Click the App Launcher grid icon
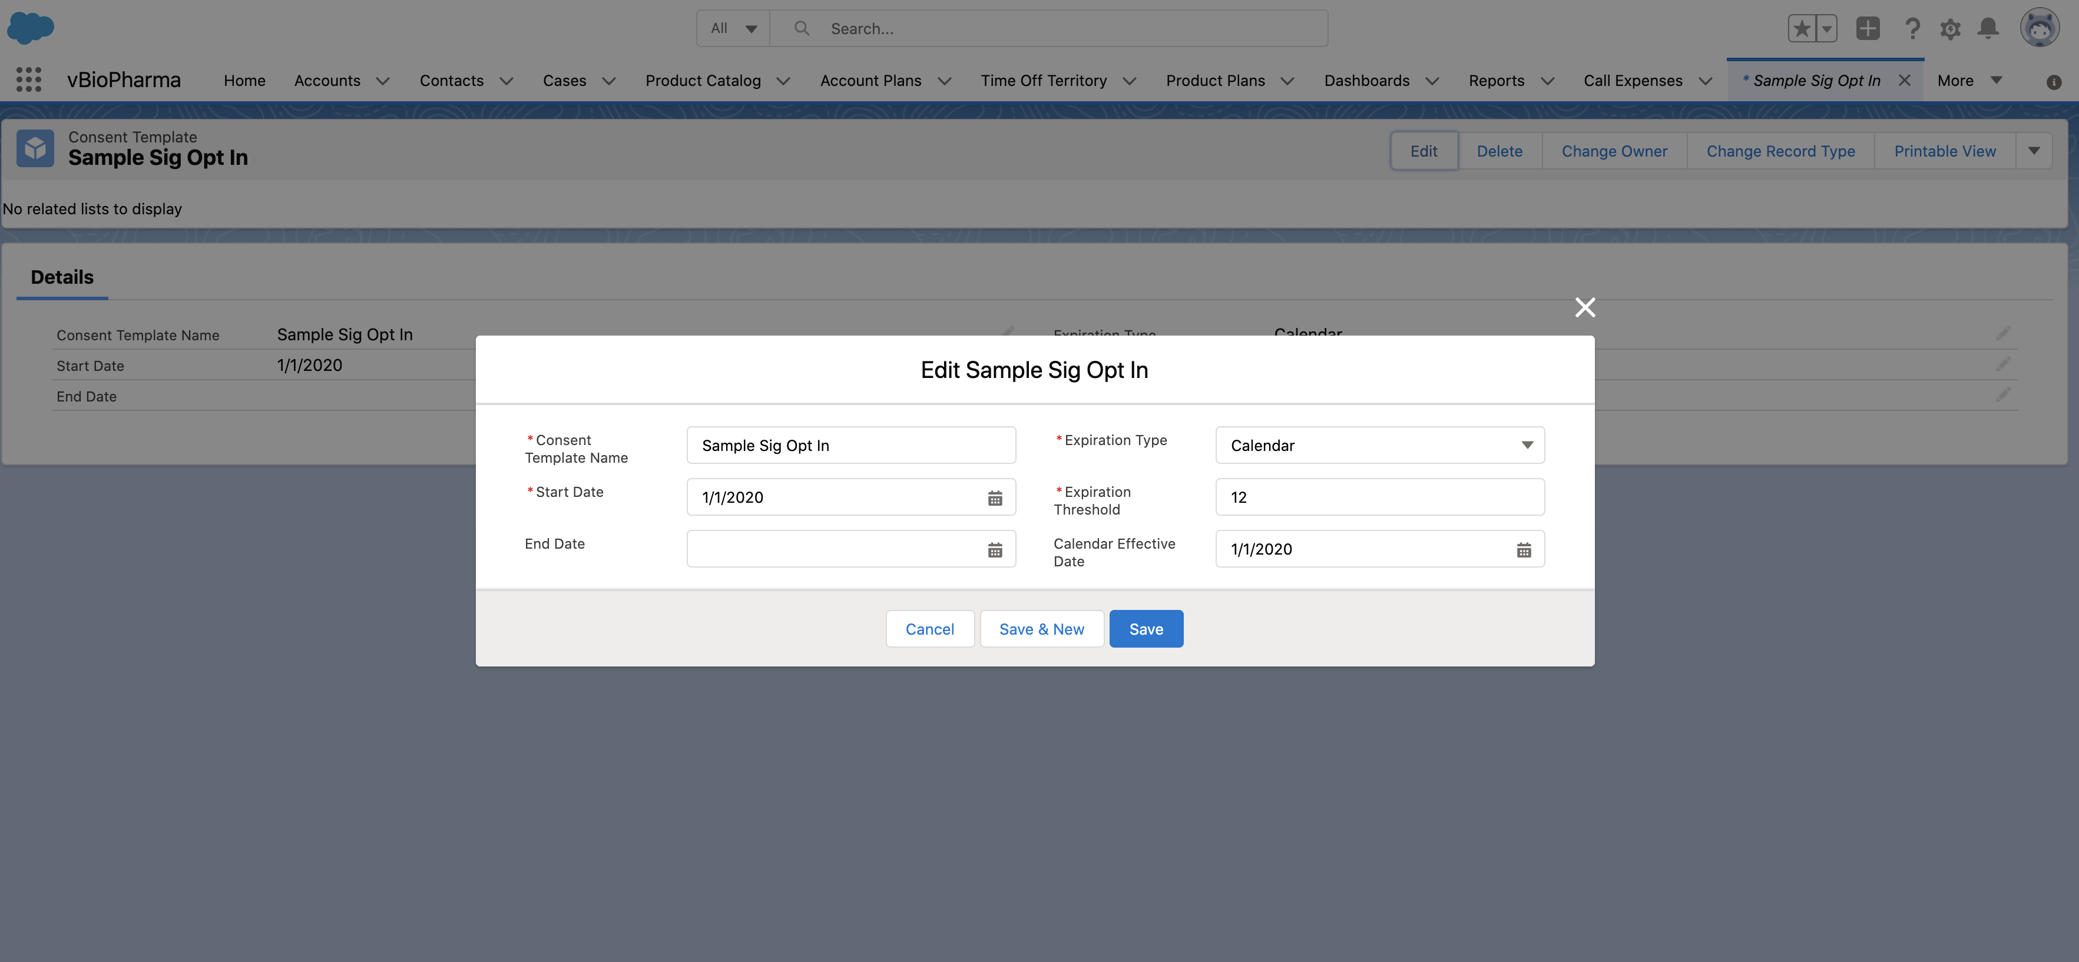The height and width of the screenshot is (962, 2079). point(29,80)
